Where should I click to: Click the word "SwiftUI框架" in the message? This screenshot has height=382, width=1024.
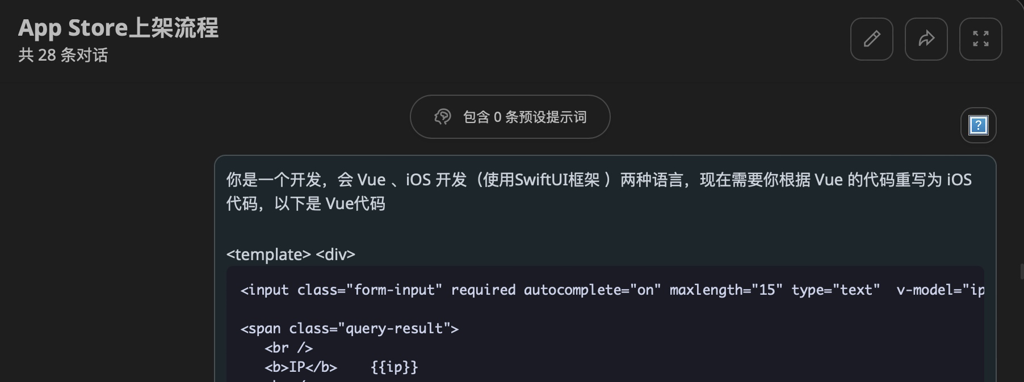(557, 180)
